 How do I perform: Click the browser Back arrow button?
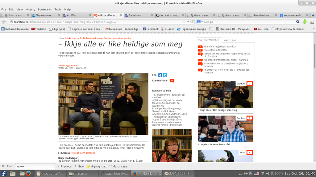click(4, 22)
